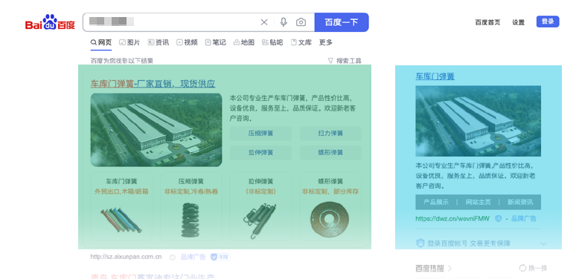This screenshot has height=279, width=579.
Task: Open the 更多 tab menu
Action: 326,42
